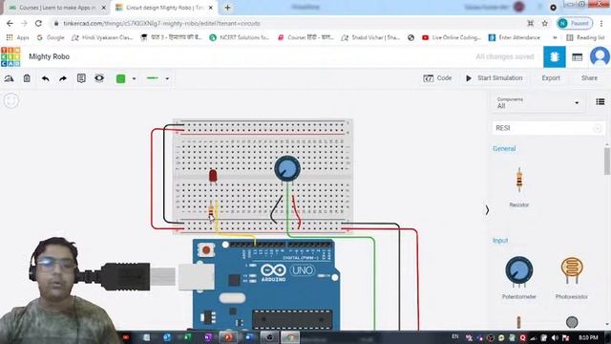This screenshot has height=344, width=611.
Task: Click the green wire type line
Action: tap(153, 78)
